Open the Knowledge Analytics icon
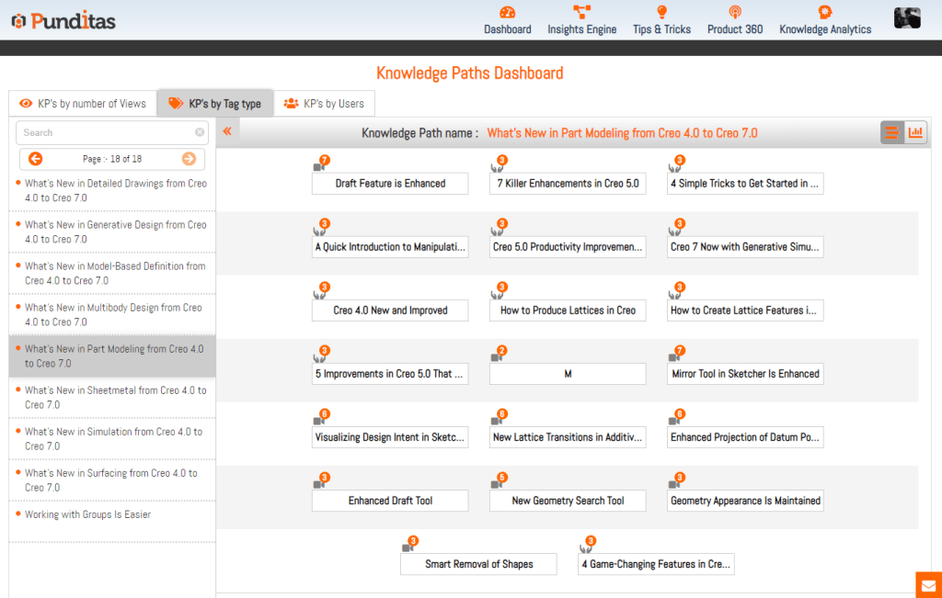The image size is (942, 598). pos(825,13)
